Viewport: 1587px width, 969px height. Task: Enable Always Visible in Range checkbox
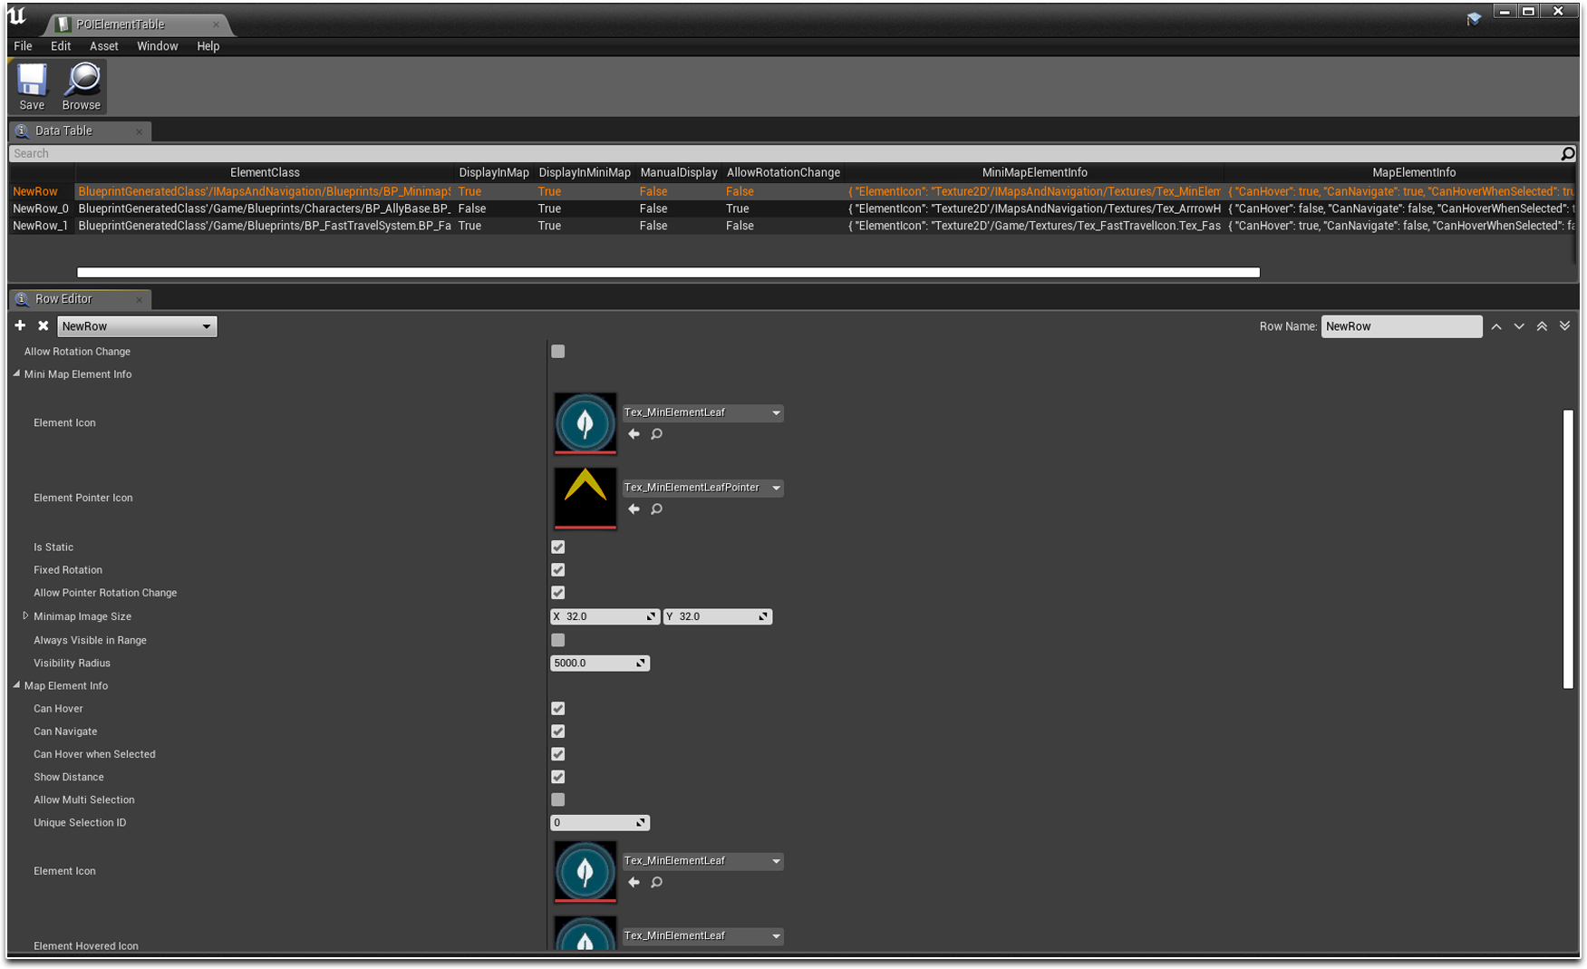coord(558,640)
